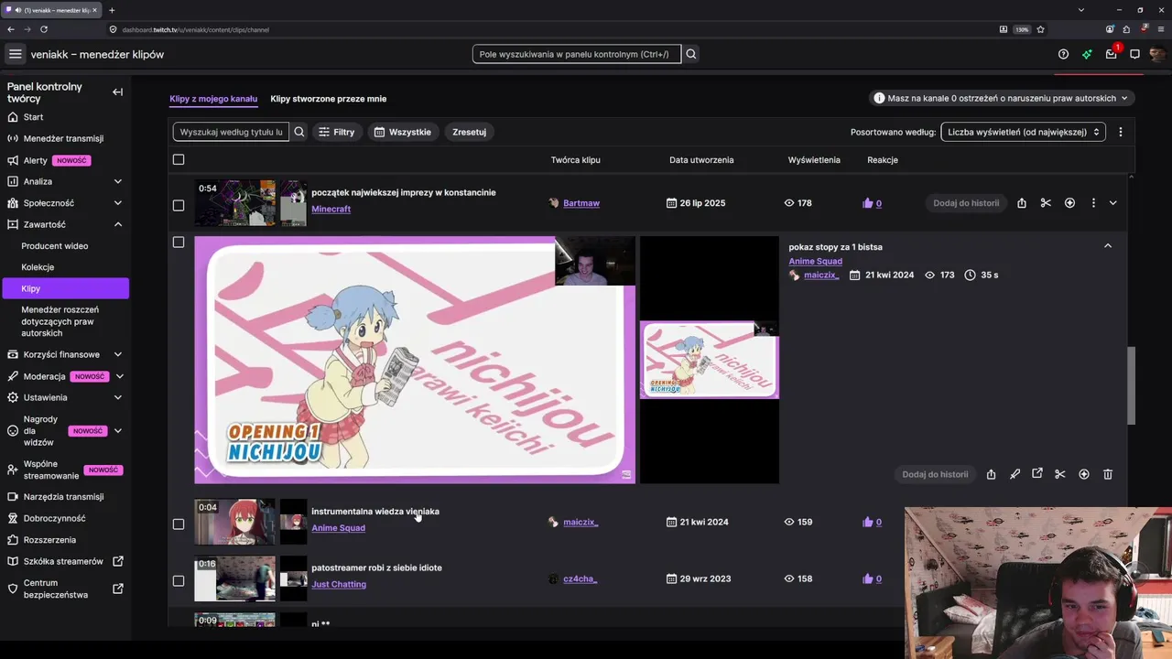This screenshot has height=659, width=1172.
Task: Expand the Bartmaw clip row details
Action: [1112, 203]
